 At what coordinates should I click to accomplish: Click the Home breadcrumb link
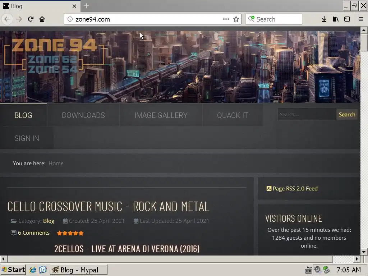point(56,164)
